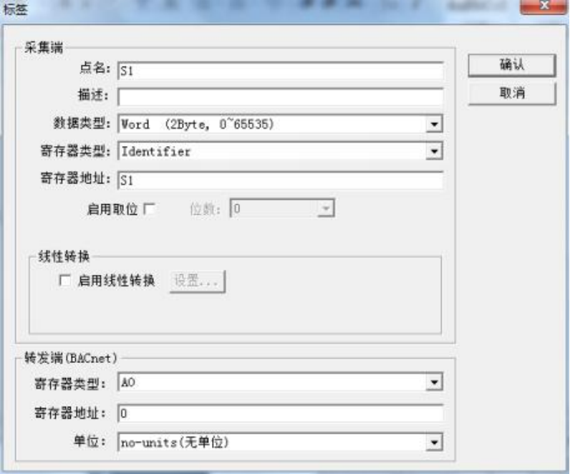Image resolution: width=570 pixels, height=474 pixels.
Task: Enable the 启用取位 checkbox
Action: pos(150,209)
